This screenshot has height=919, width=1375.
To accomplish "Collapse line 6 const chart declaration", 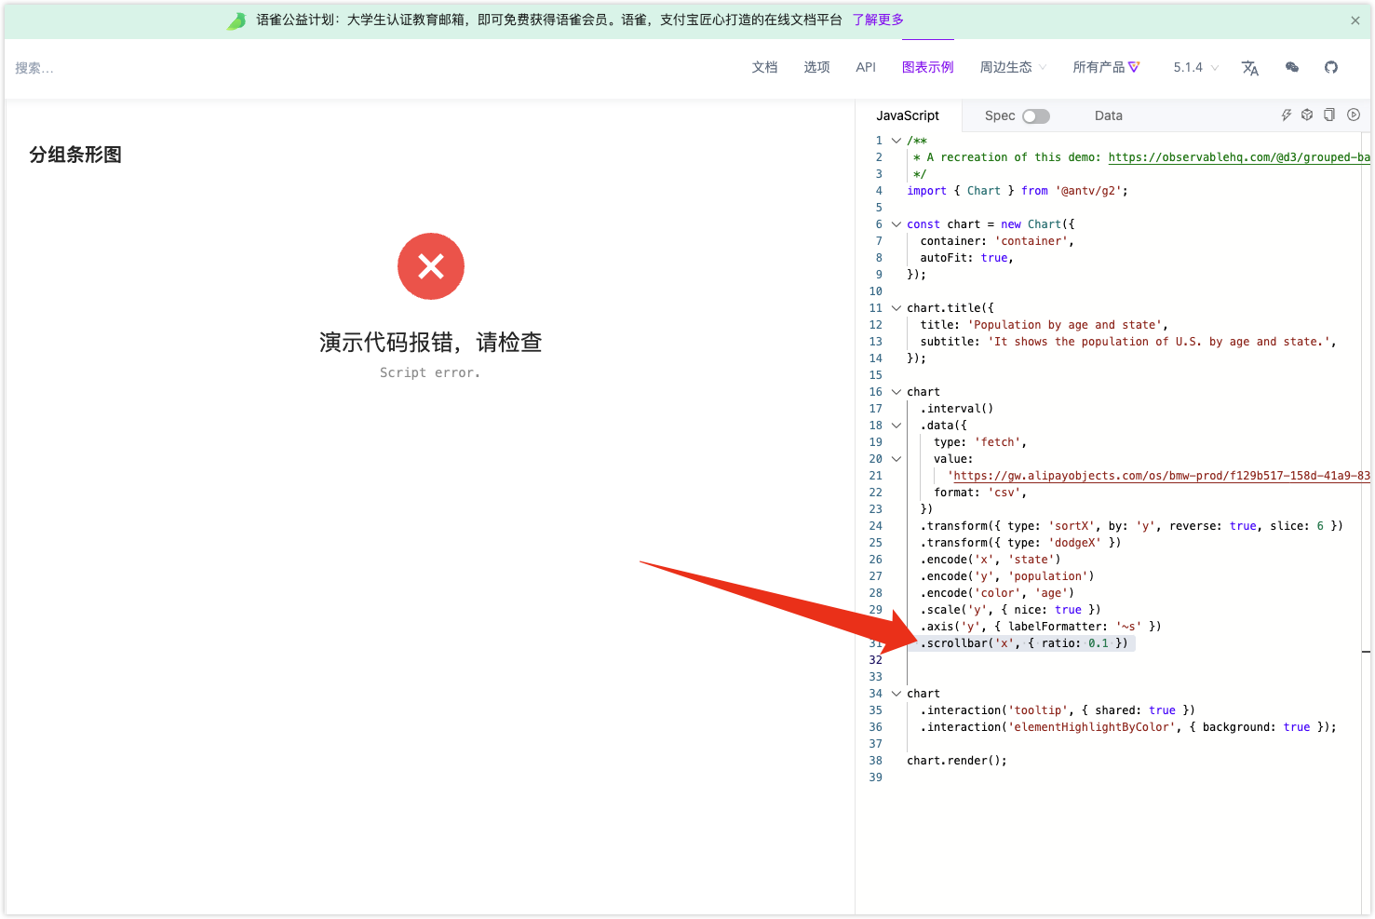I will pyautogui.click(x=896, y=223).
